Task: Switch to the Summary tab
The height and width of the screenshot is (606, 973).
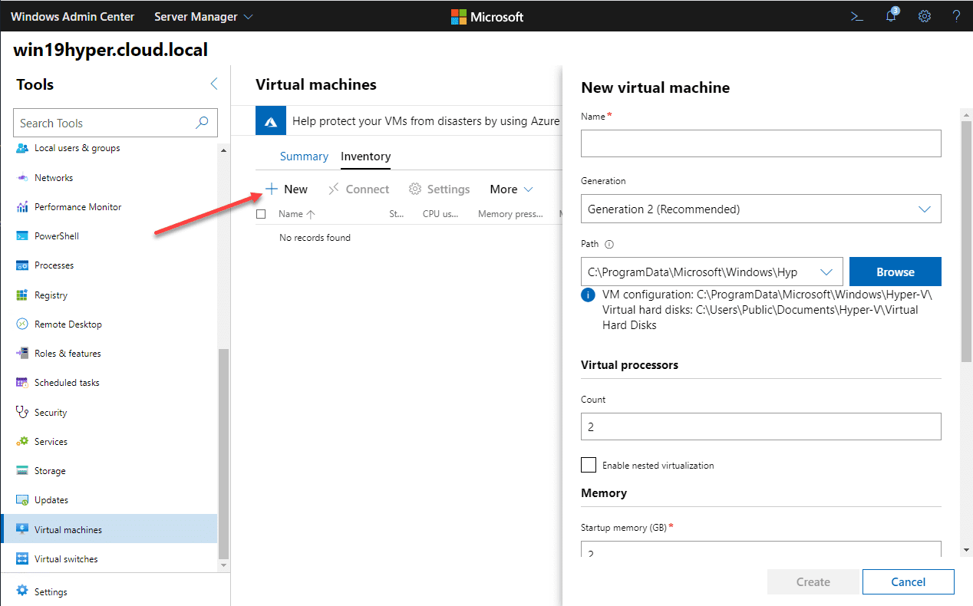Action: 304,156
